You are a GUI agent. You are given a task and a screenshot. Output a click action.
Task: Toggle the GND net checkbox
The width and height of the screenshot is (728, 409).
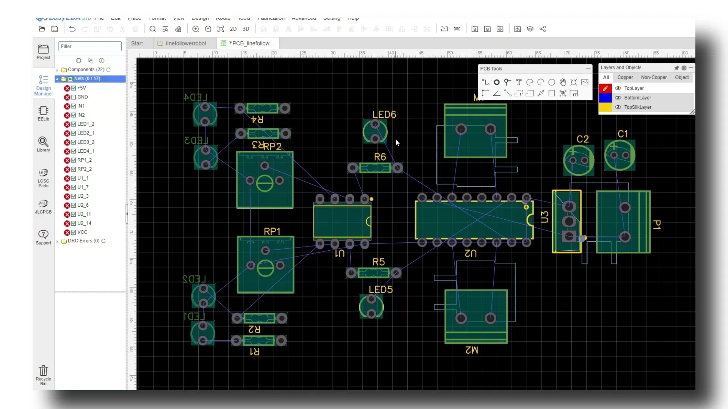(74, 97)
